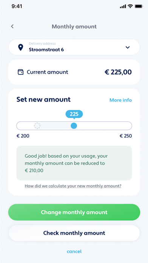Tap the € 225,00 current amount value

[x=118, y=72]
